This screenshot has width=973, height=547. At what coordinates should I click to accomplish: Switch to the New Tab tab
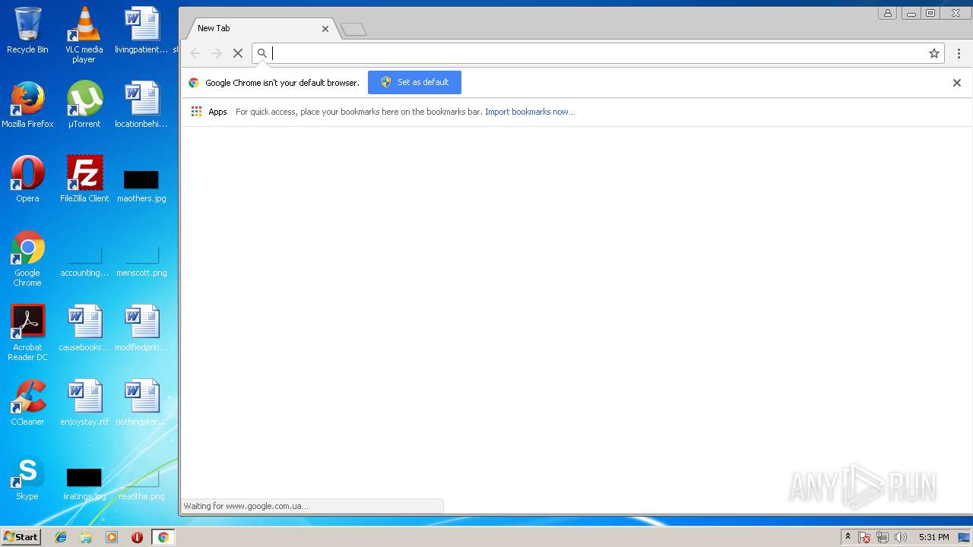[x=258, y=28]
